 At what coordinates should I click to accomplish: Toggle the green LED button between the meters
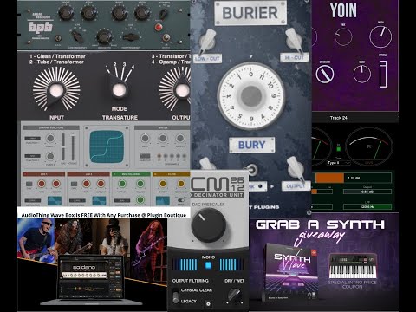point(339,149)
